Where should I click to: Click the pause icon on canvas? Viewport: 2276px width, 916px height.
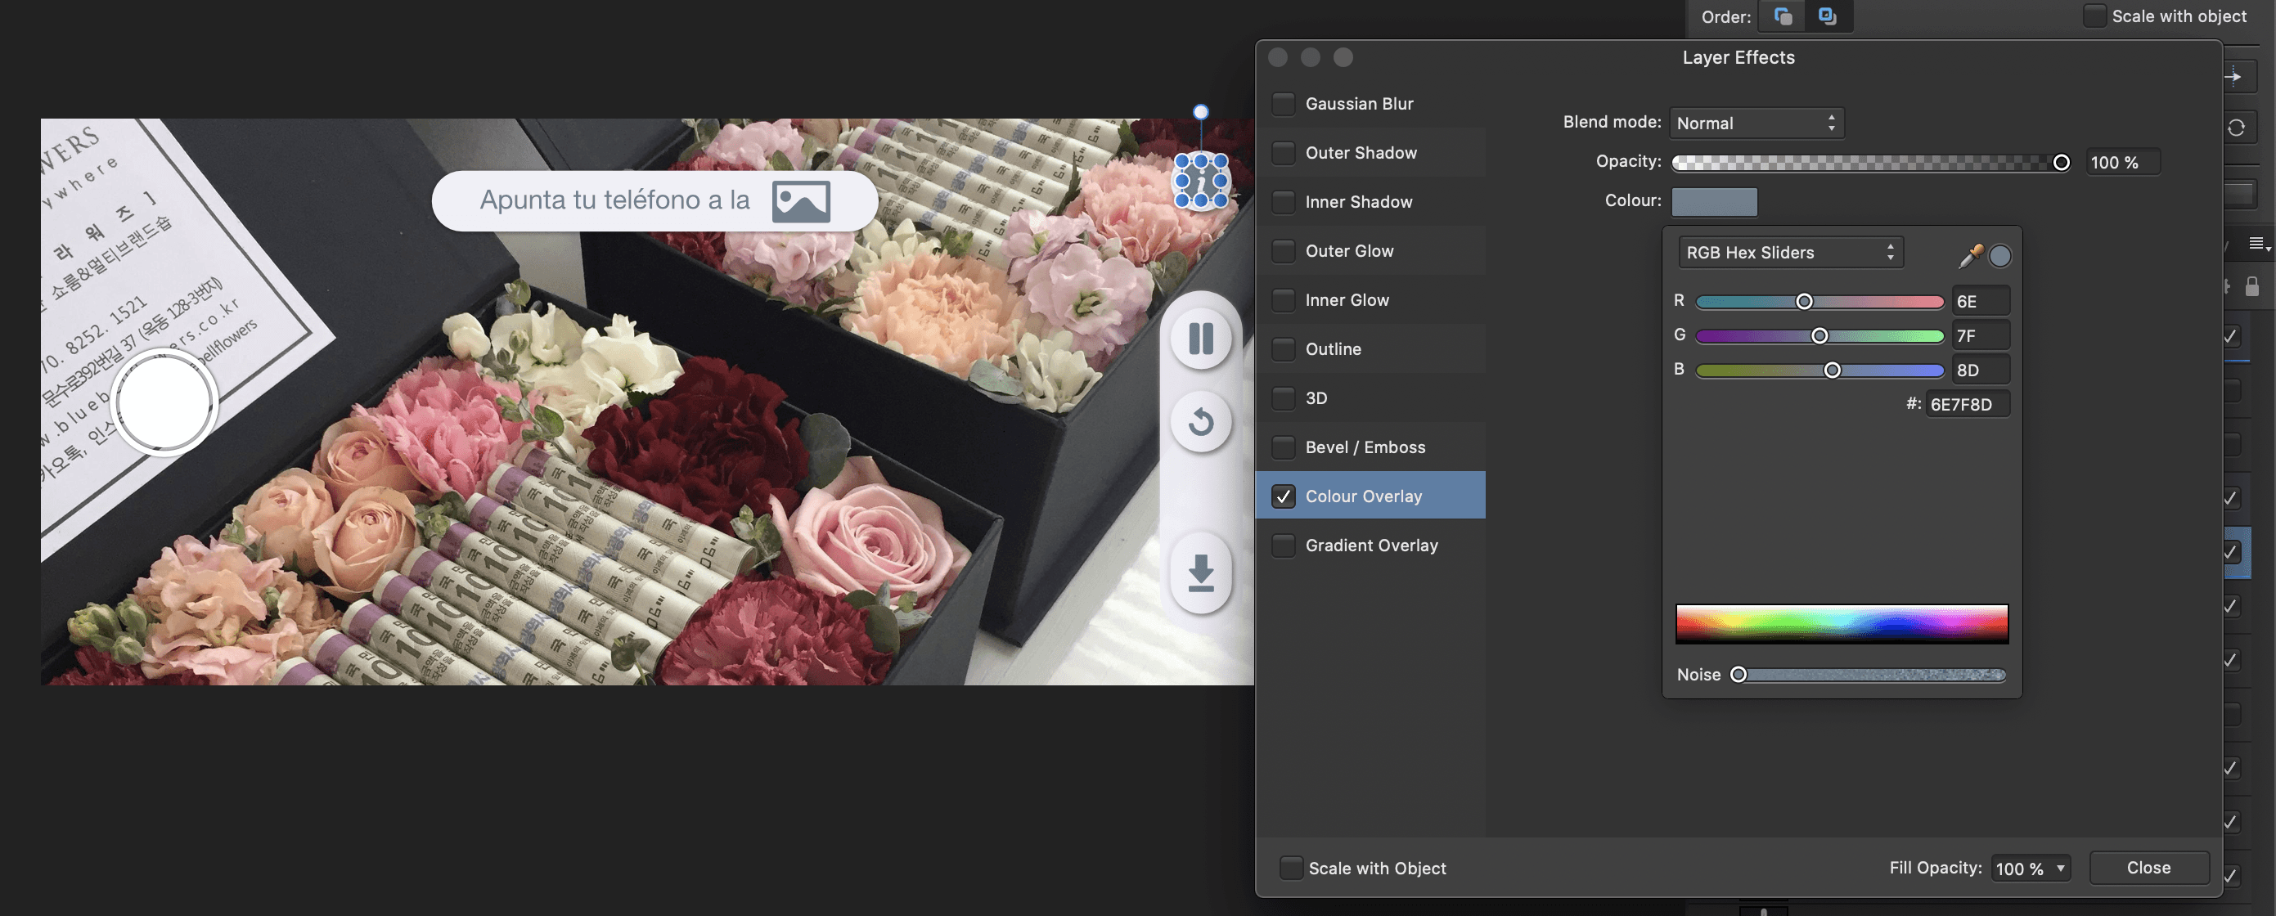(x=1201, y=339)
